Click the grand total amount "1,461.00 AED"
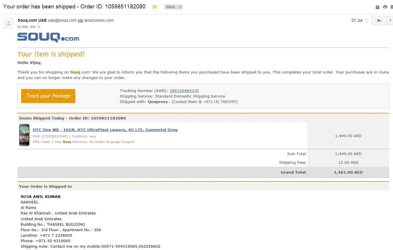 [348, 172]
